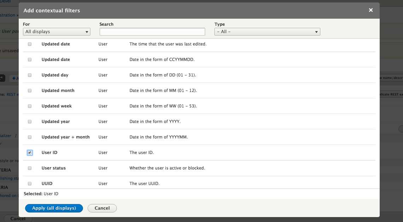Click the Search text field
The width and height of the screenshot is (403, 222).
tap(152, 32)
